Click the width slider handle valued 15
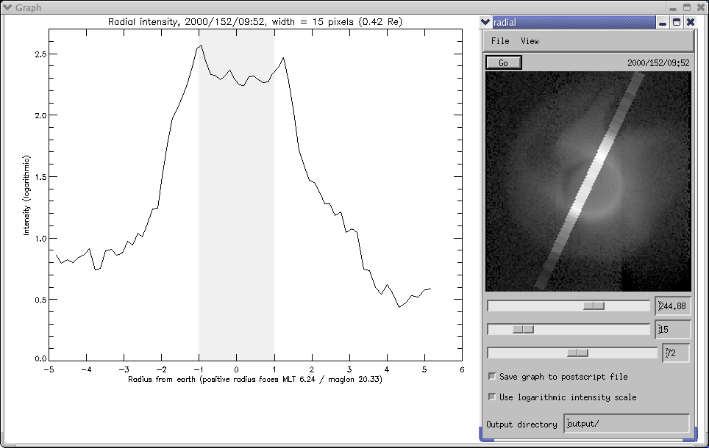The height and width of the screenshot is (448, 709). 523,330
